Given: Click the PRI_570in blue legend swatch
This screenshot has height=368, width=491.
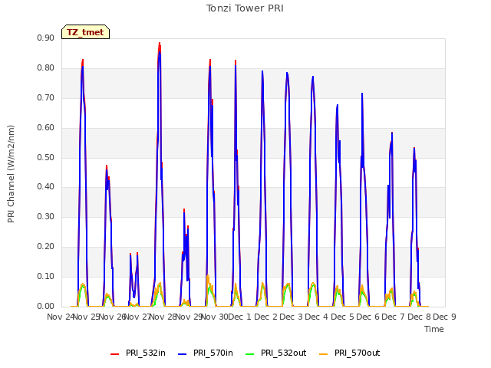Looking at the screenshot, I should [183, 353].
